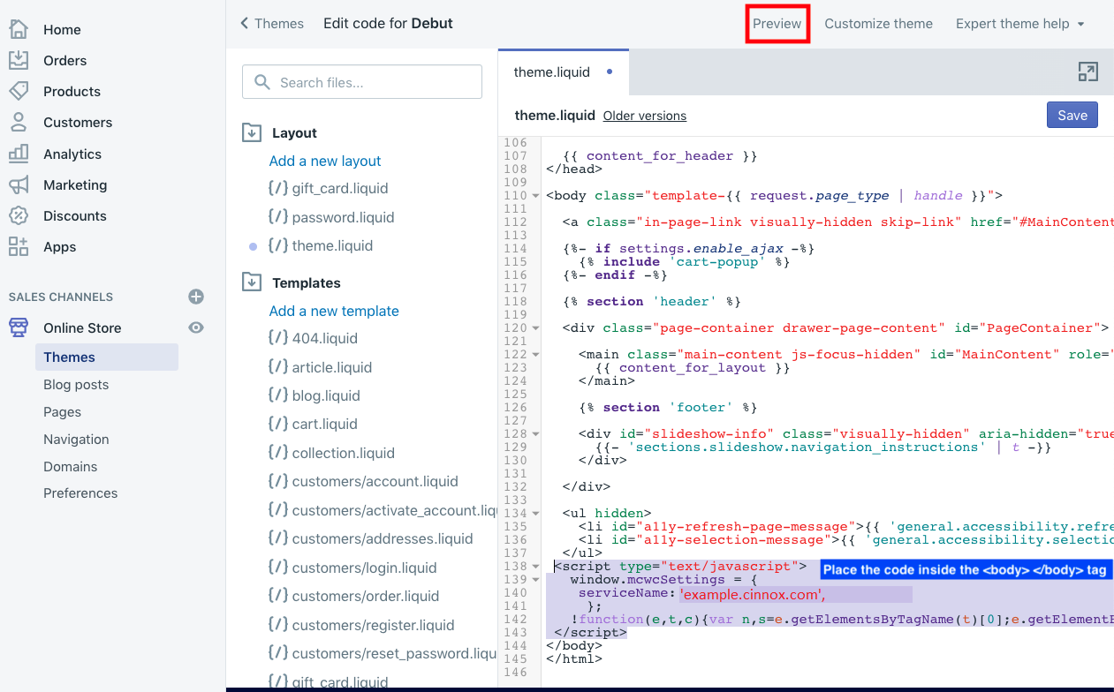This screenshot has height=692, width=1114.
Task: Fold code at line 110 body tag
Action: (535, 196)
